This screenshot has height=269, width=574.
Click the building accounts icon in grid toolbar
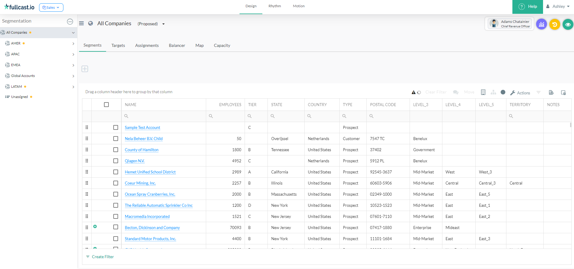[483, 92]
